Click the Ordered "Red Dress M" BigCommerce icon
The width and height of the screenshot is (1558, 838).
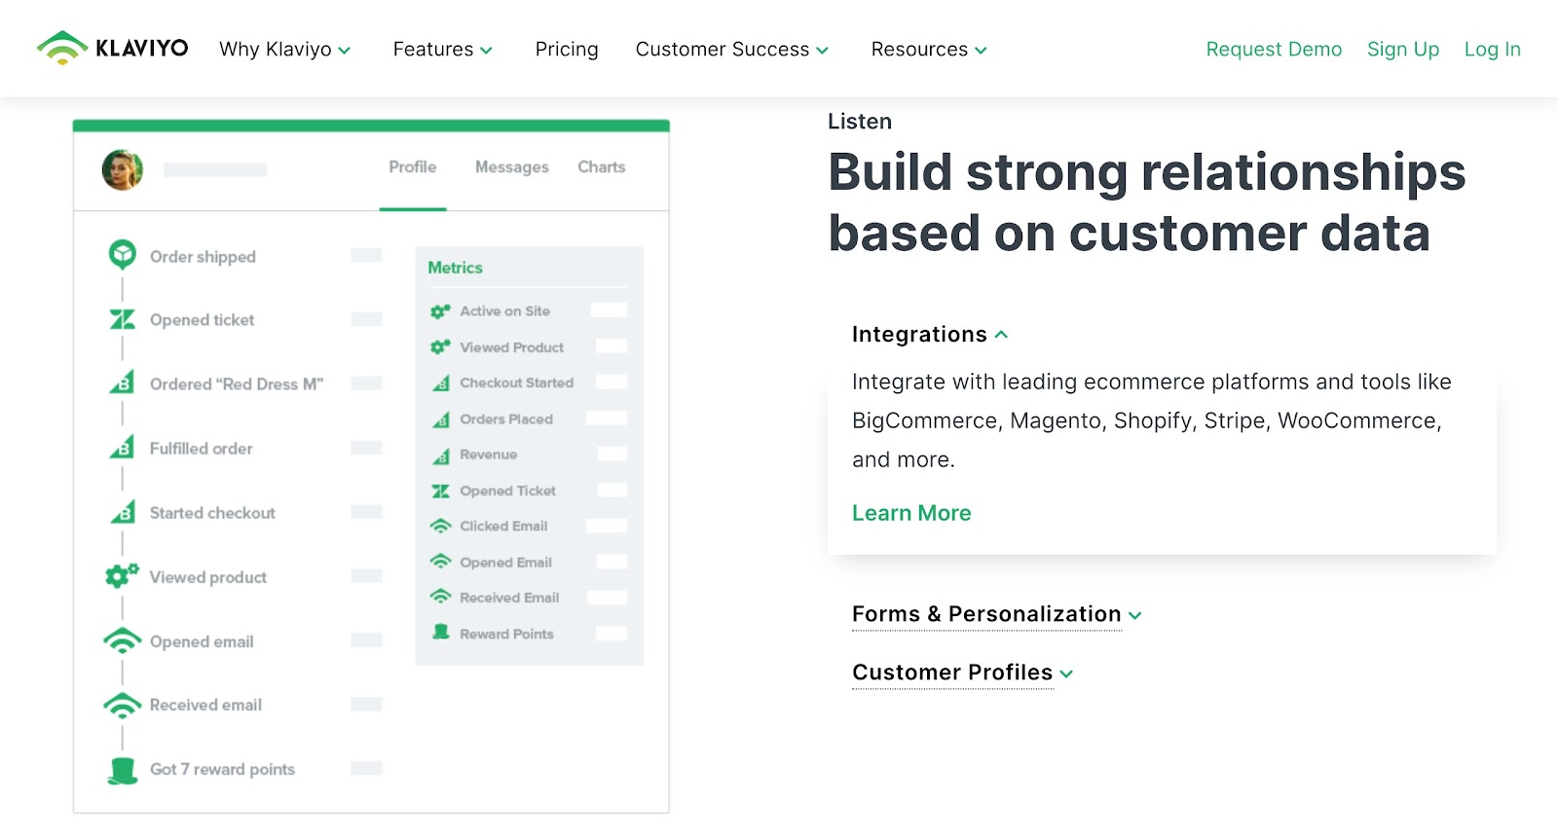[123, 383]
